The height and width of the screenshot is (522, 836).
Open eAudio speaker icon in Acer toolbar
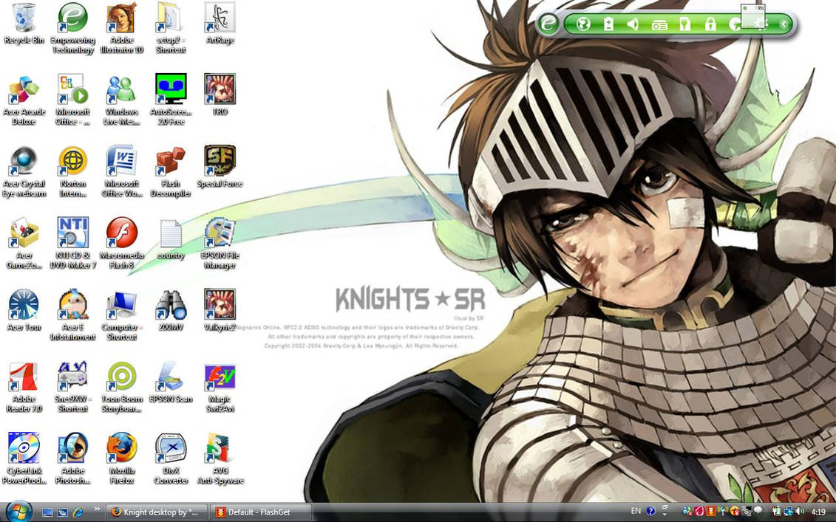[633, 24]
